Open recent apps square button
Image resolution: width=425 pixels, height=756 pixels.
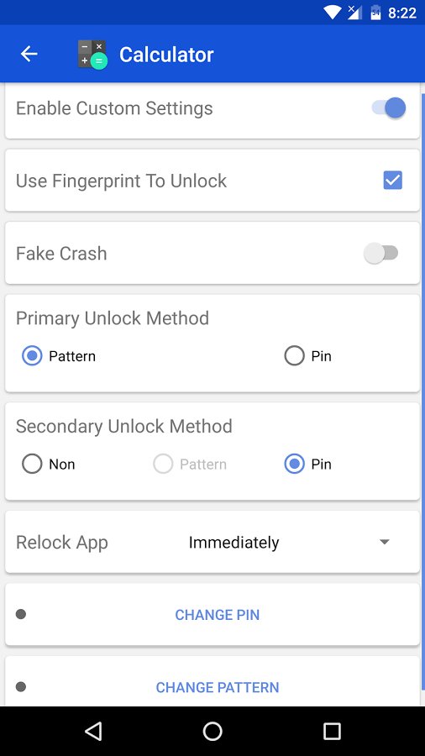tap(332, 731)
